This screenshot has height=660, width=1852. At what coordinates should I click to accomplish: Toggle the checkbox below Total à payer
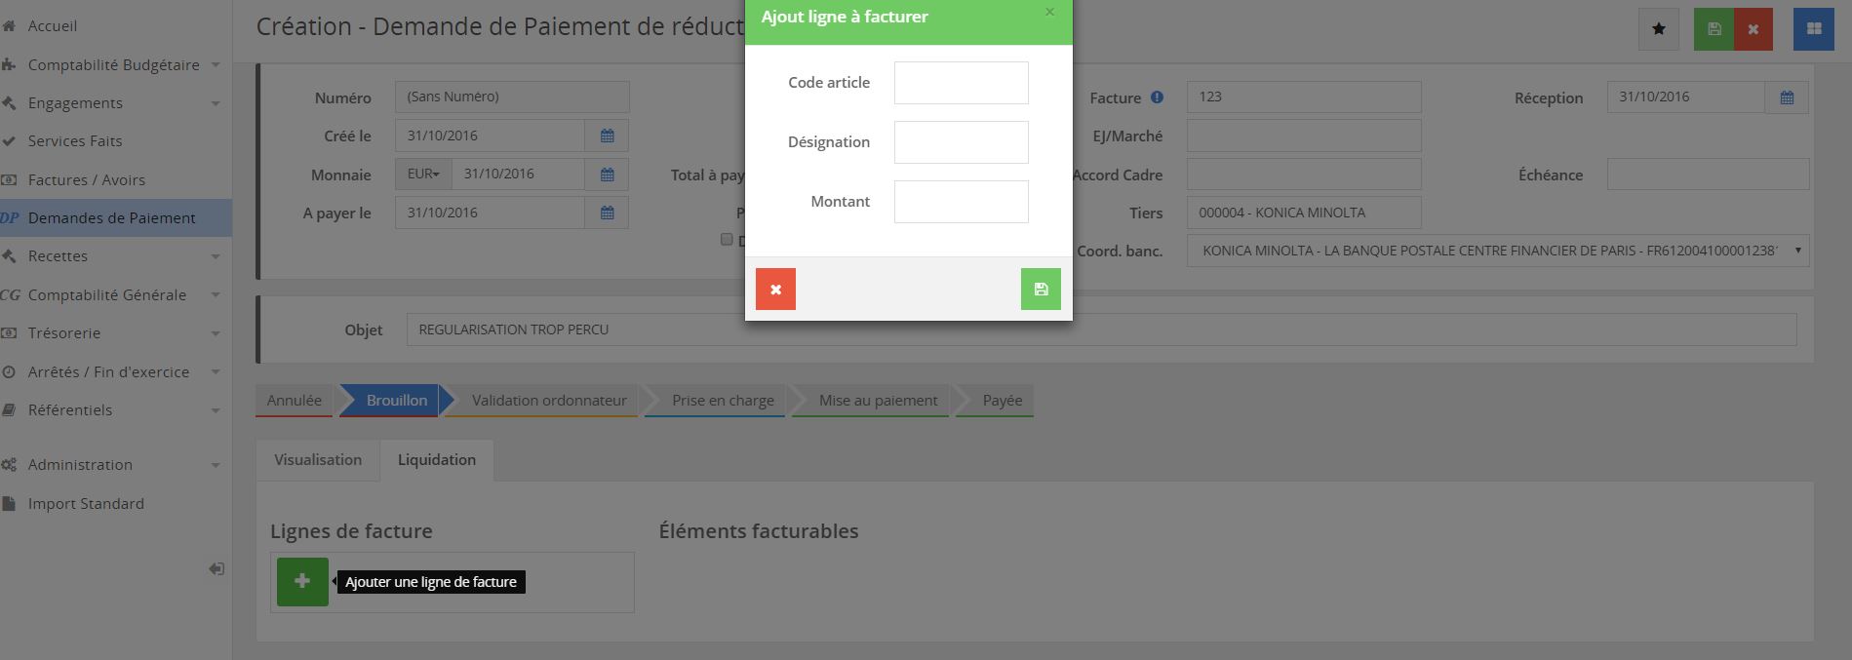[726, 240]
